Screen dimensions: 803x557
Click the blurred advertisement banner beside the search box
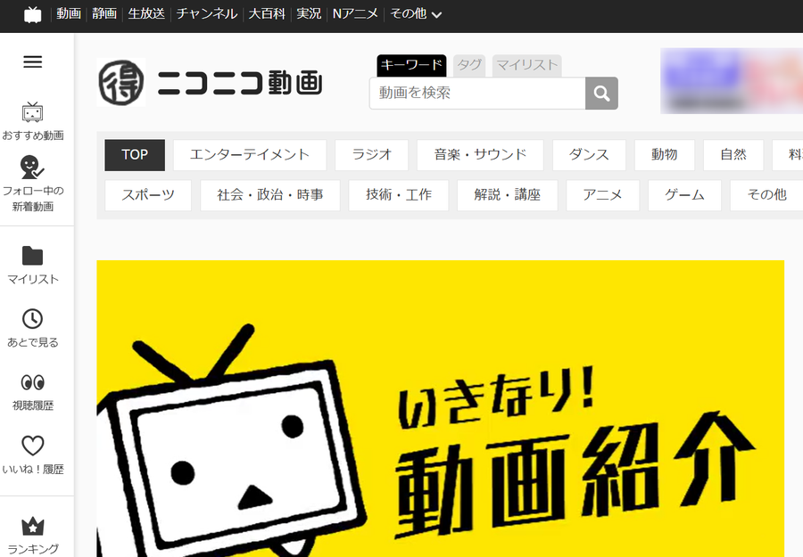point(732,81)
